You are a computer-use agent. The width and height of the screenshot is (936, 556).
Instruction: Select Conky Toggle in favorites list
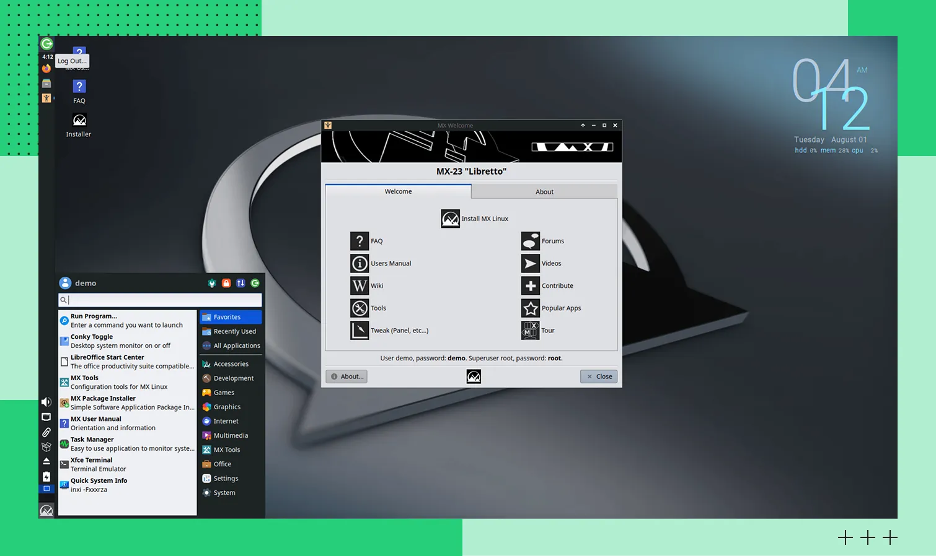tap(127, 341)
